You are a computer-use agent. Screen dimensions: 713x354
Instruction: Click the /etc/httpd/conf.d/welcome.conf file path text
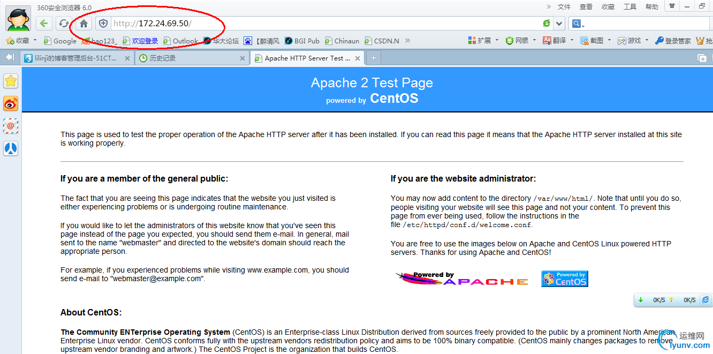pos(466,225)
